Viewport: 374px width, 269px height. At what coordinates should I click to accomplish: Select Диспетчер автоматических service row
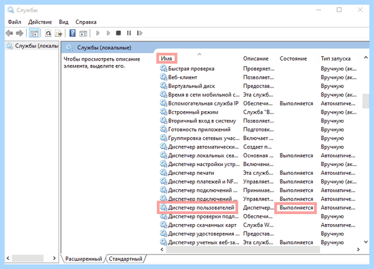pos(203,147)
